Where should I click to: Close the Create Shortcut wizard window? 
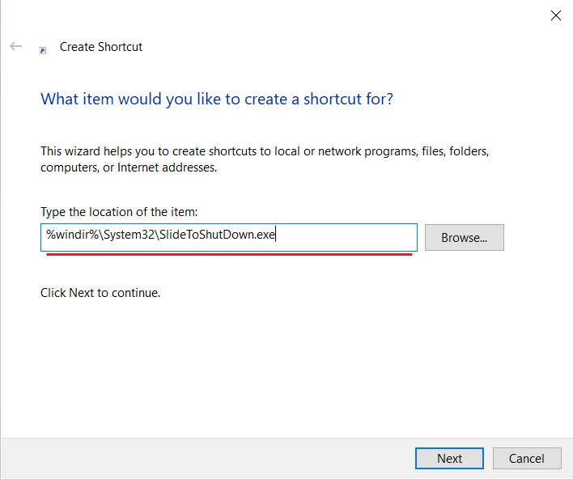[x=555, y=15]
